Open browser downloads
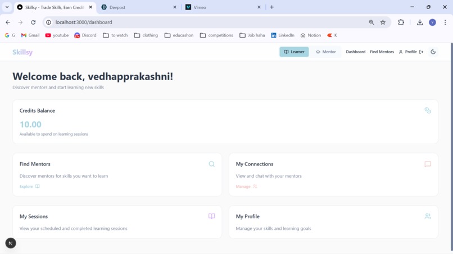This screenshot has width=453, height=254. [420, 22]
